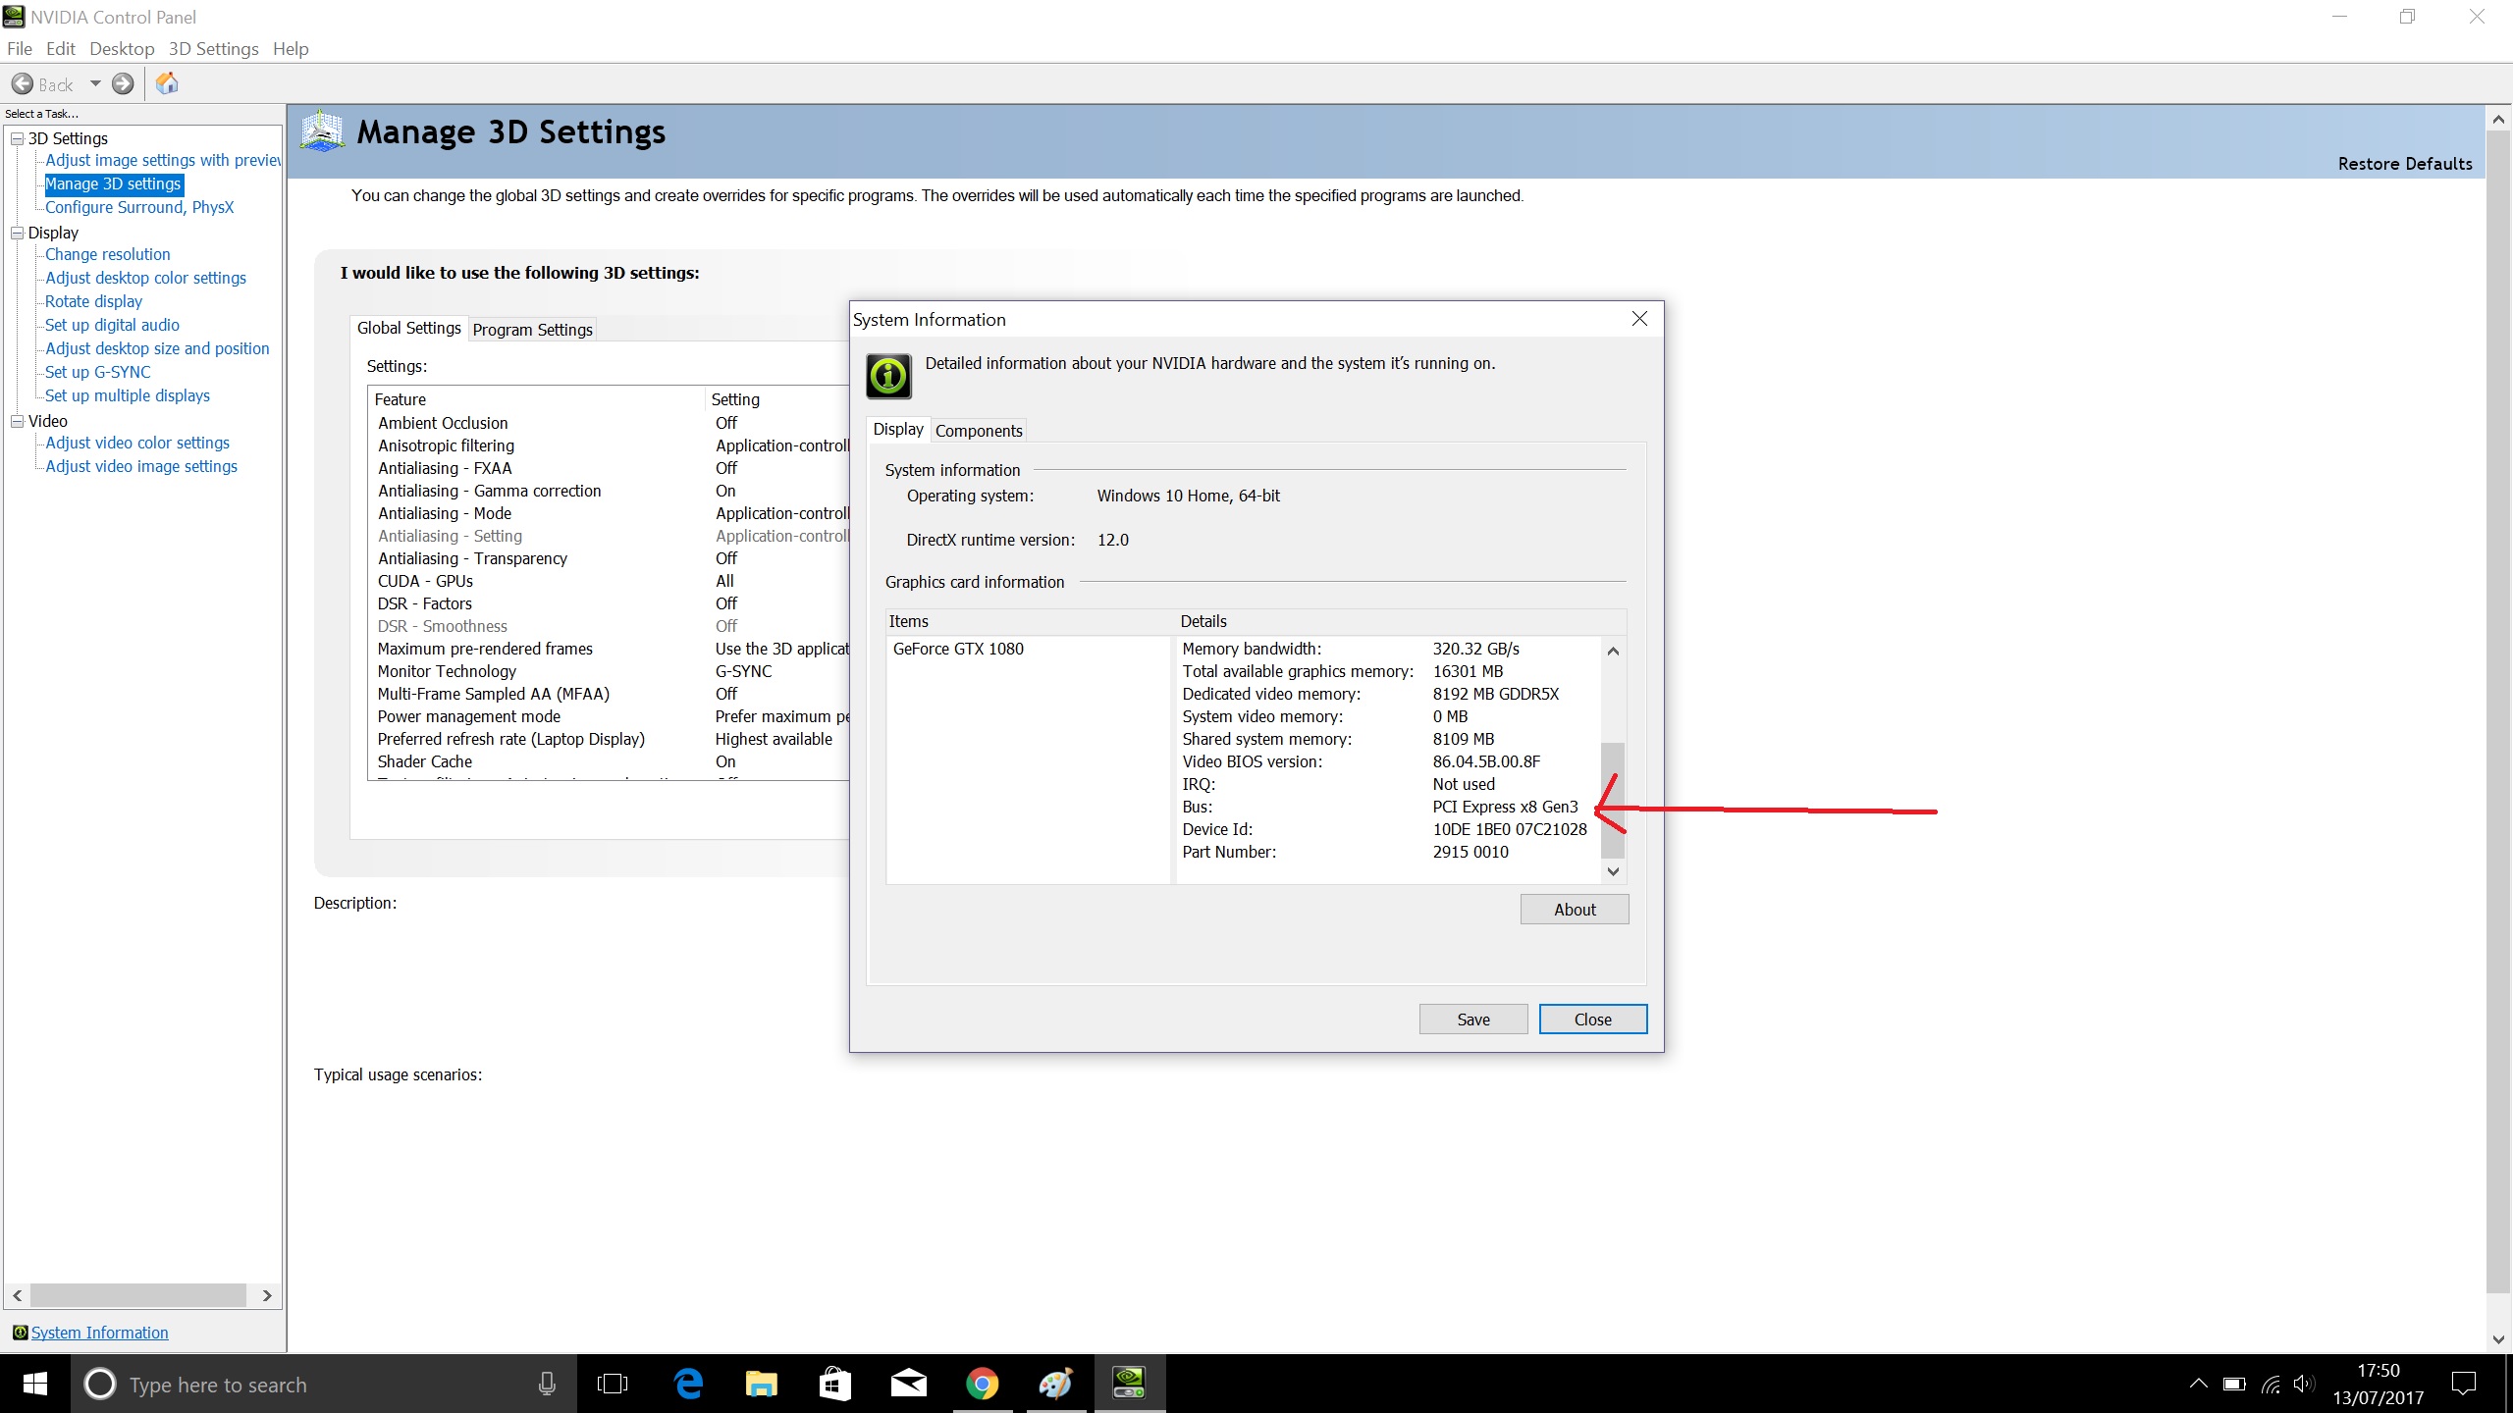This screenshot has height=1413, width=2513.
Task: Switch to the Components tab
Action: coord(979,431)
